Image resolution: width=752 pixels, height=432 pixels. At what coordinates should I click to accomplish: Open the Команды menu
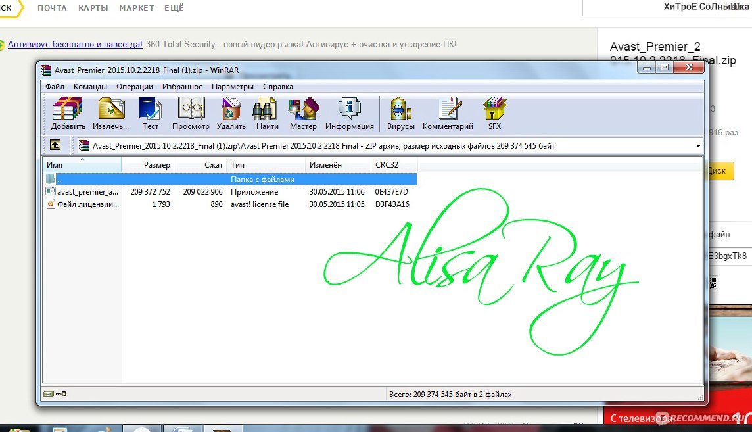(x=90, y=87)
